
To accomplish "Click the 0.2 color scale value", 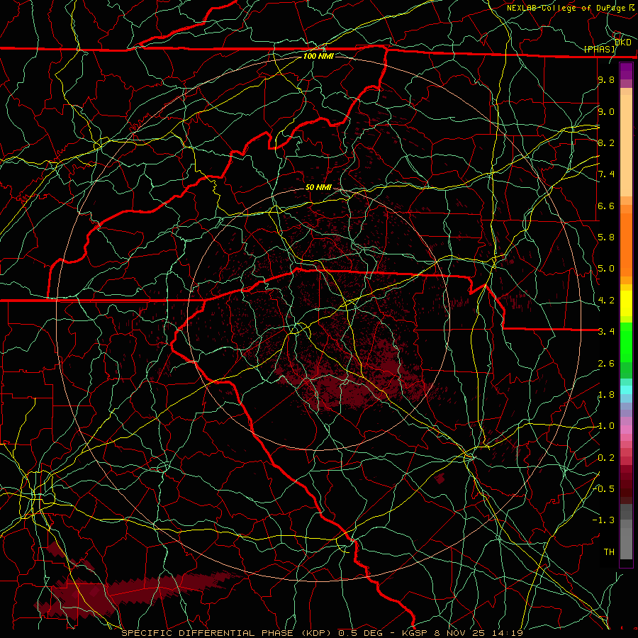I will coord(606,458).
